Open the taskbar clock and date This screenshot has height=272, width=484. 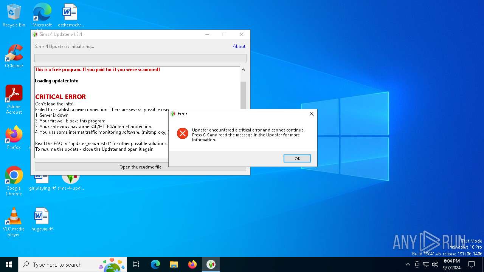(451, 264)
